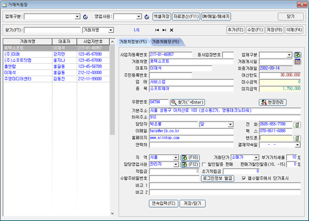Viewport: 309px width, 221px height.
Task: Click 삭제(F4) button
Action: pyautogui.click(x=294, y=30)
